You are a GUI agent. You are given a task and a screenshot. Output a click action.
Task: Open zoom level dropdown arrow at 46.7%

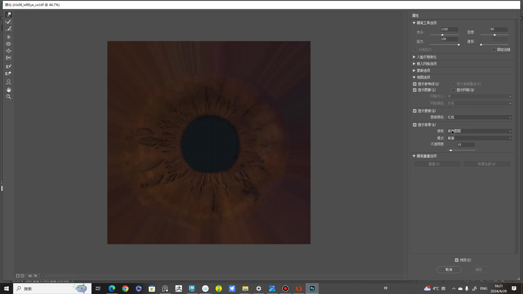[42, 276]
